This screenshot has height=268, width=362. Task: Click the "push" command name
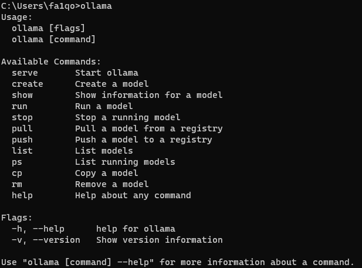coord(22,140)
